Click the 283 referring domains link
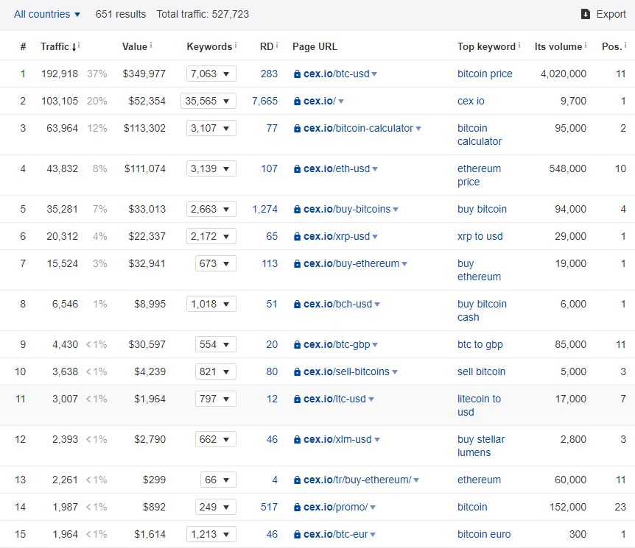This screenshot has height=548, width=635. click(270, 74)
